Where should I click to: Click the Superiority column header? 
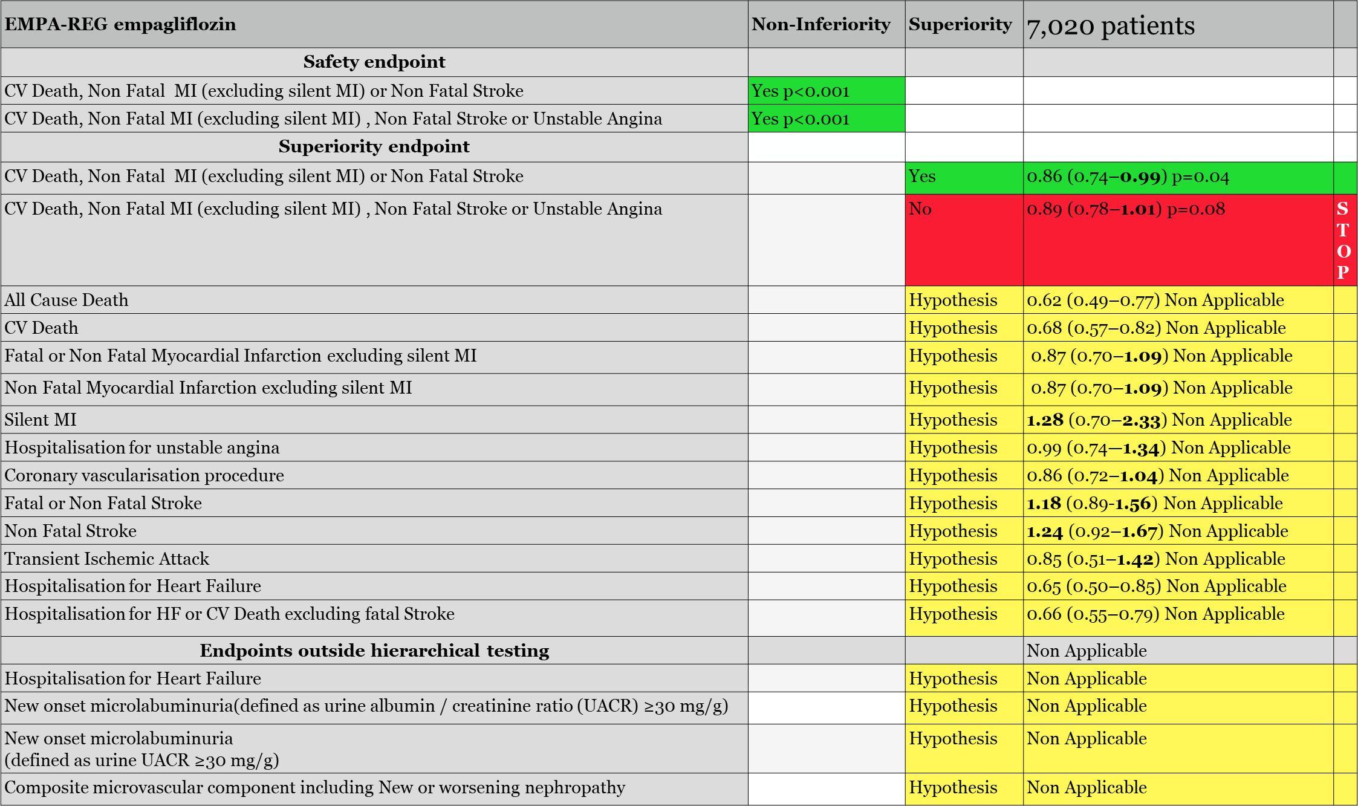pos(964,24)
